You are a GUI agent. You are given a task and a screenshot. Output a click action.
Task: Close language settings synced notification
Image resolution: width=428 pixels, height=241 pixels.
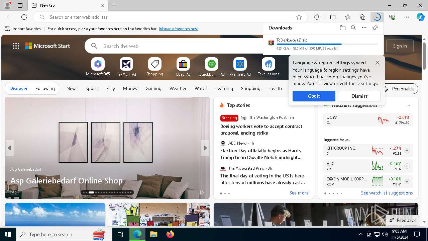point(378,63)
